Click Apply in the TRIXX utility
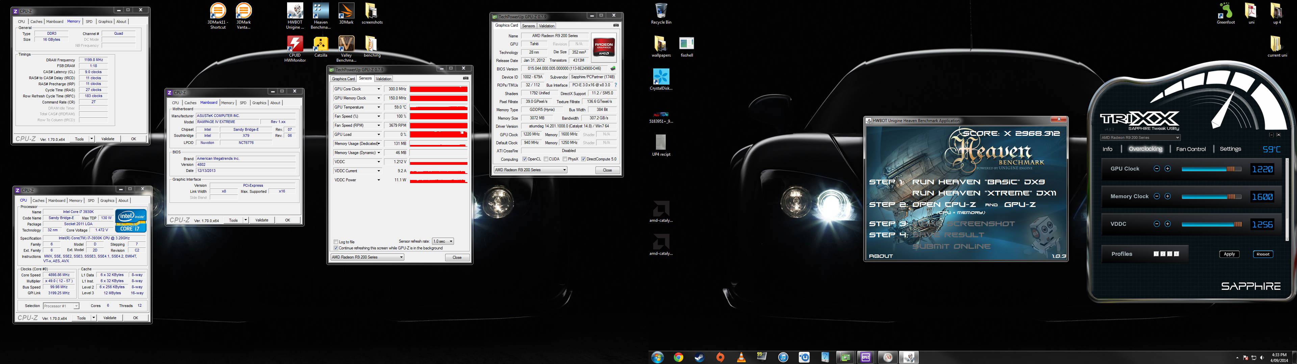The height and width of the screenshot is (364, 1297). click(1229, 254)
